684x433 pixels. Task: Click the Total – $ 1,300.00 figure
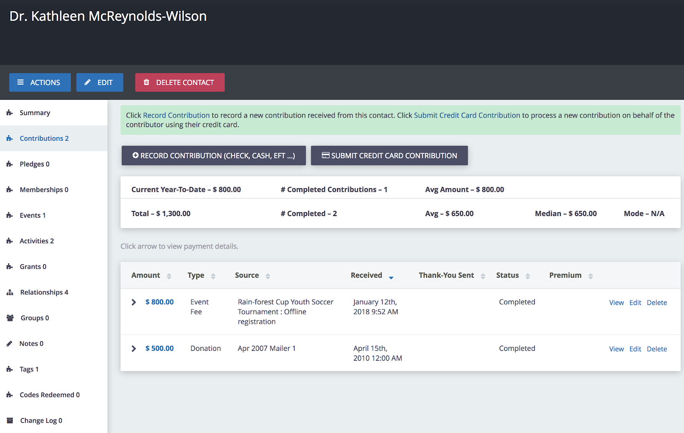(161, 214)
